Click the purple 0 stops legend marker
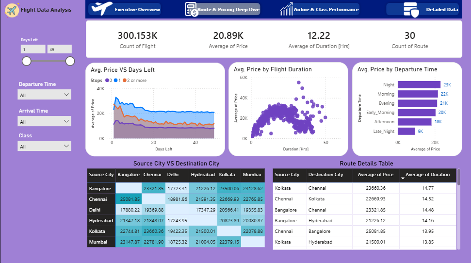This screenshot has height=263, width=471. [x=107, y=80]
